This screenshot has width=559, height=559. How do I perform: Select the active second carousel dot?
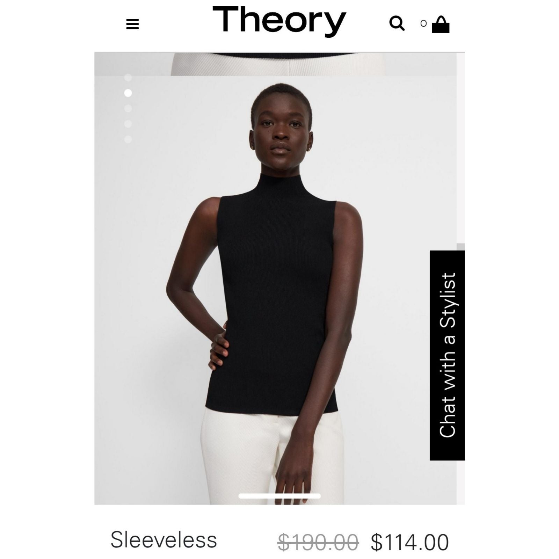(x=128, y=93)
